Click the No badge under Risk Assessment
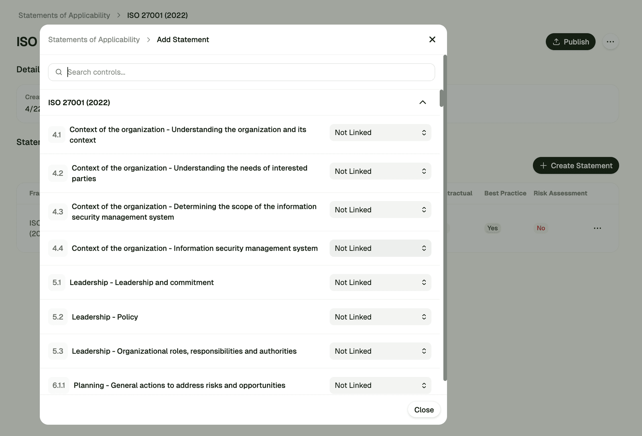This screenshot has width=642, height=436. point(541,228)
